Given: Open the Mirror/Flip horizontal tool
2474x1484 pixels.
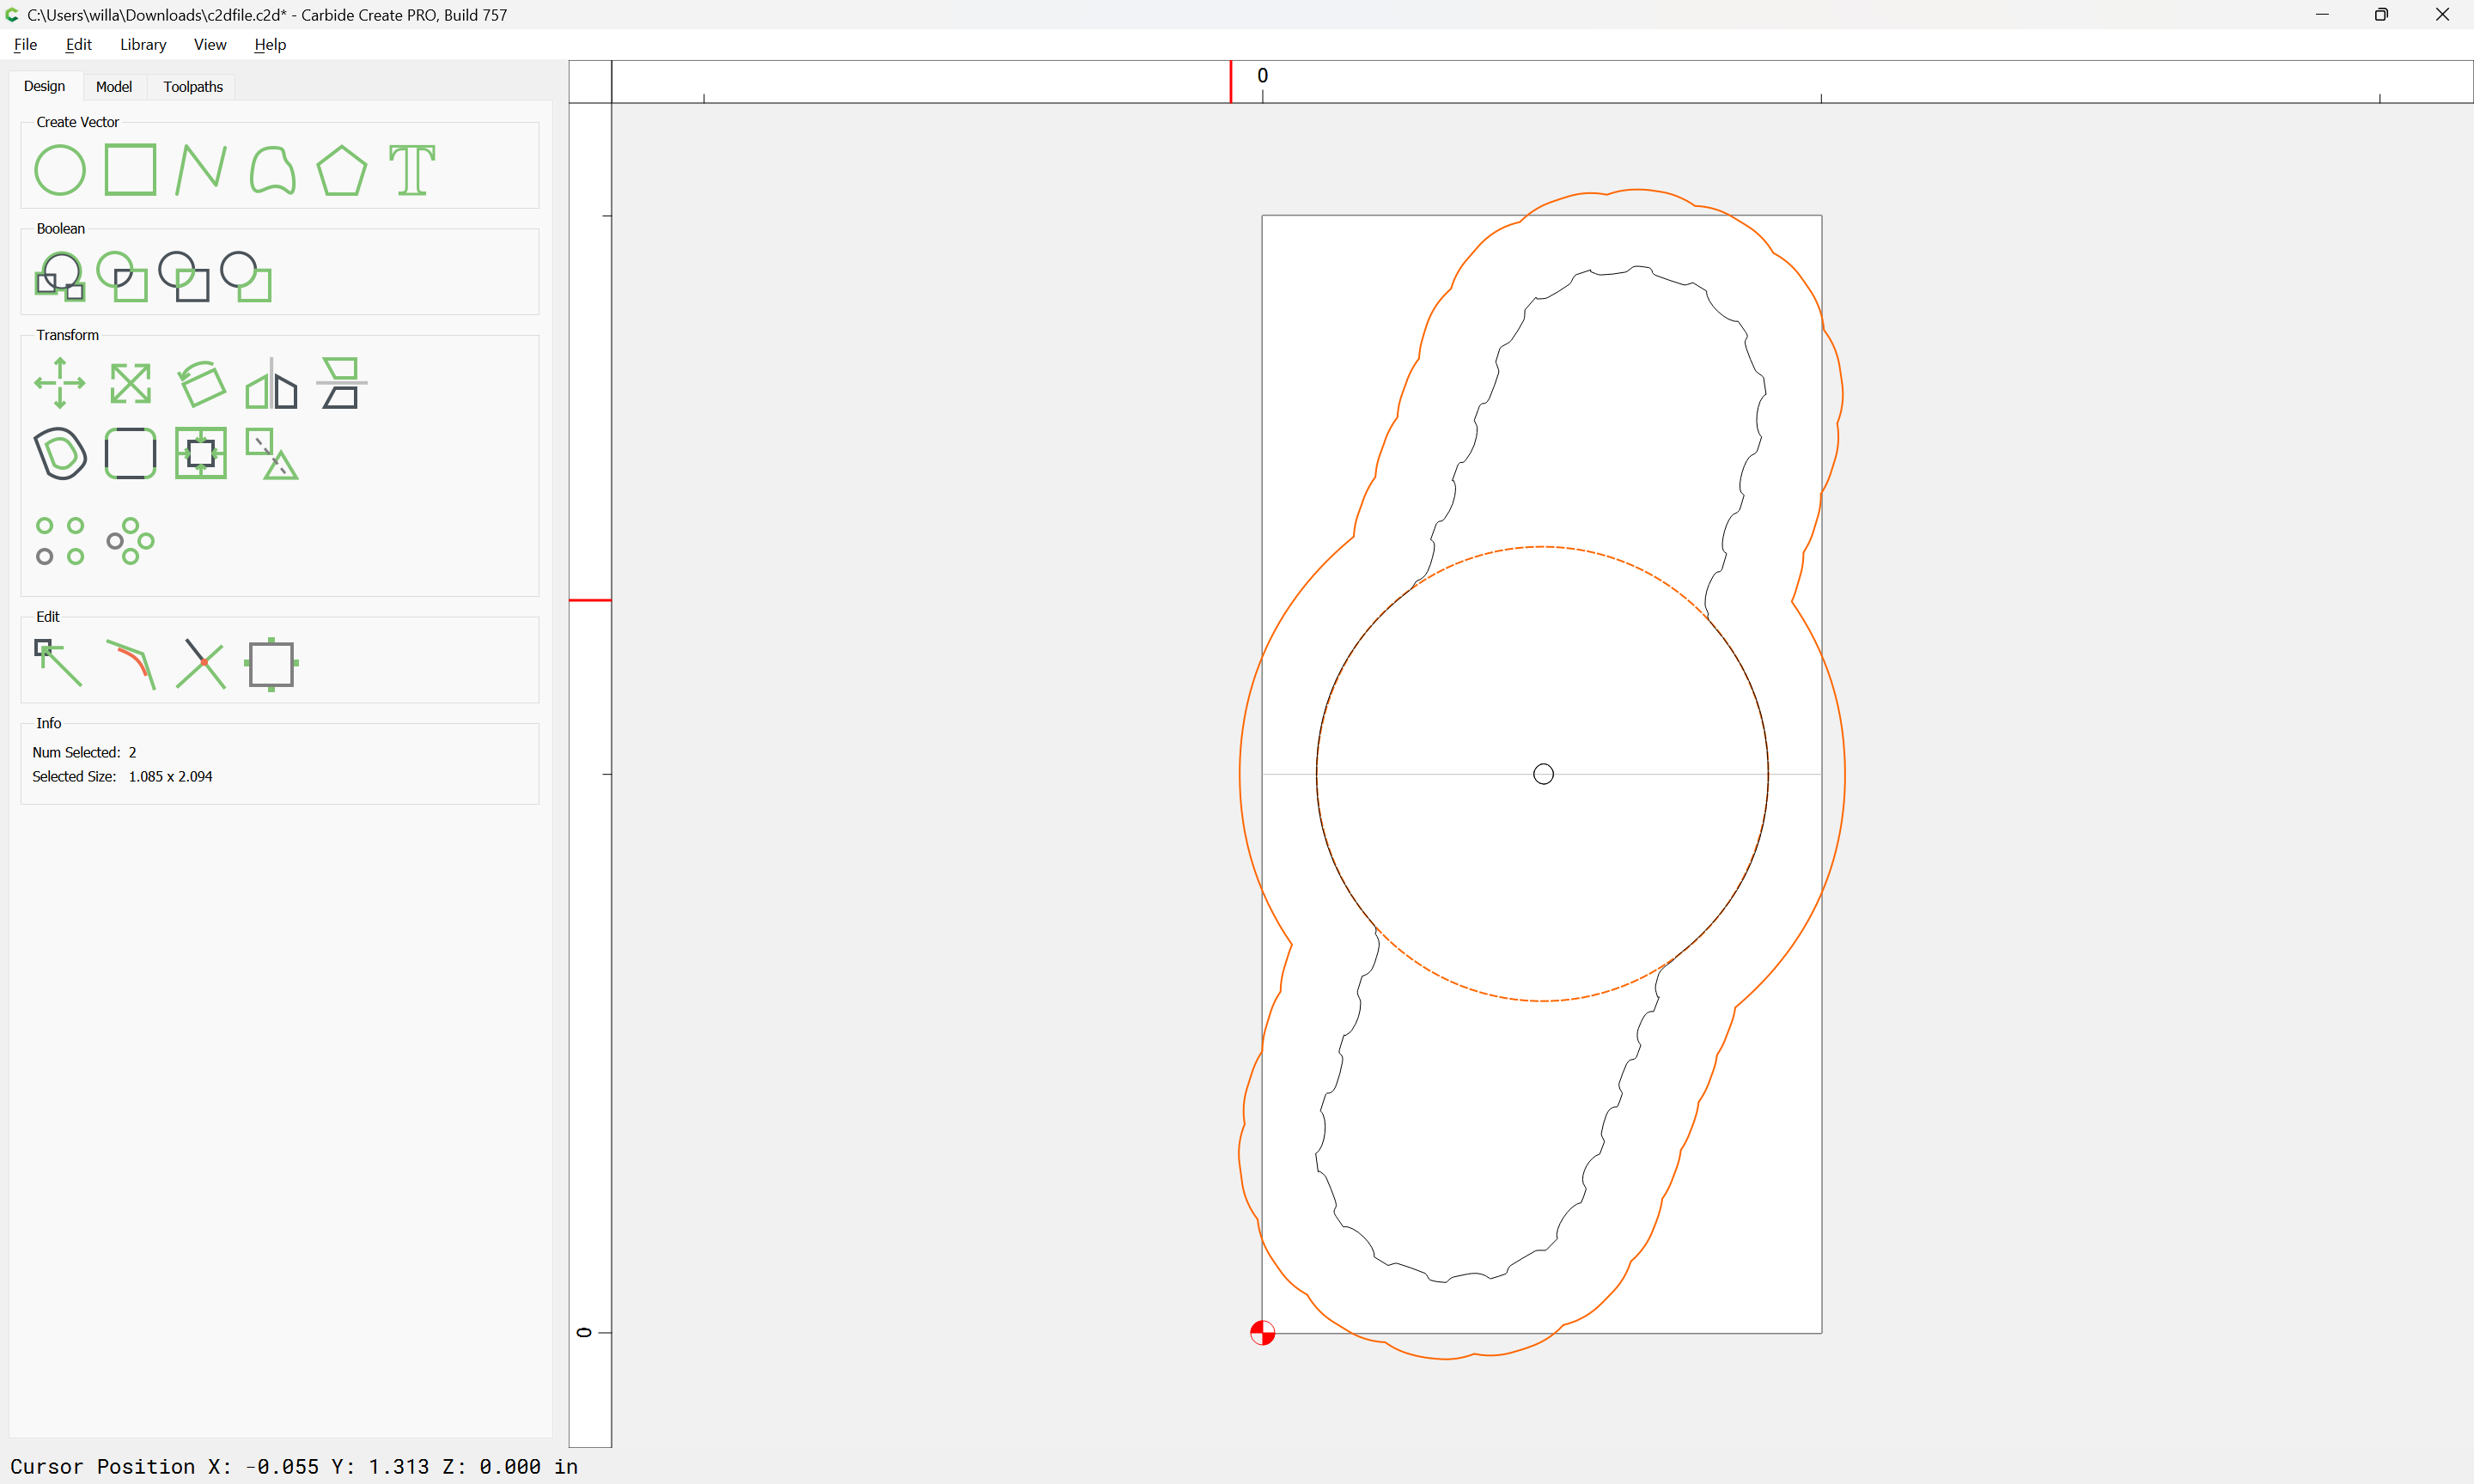Looking at the screenshot, I should pos(271,383).
